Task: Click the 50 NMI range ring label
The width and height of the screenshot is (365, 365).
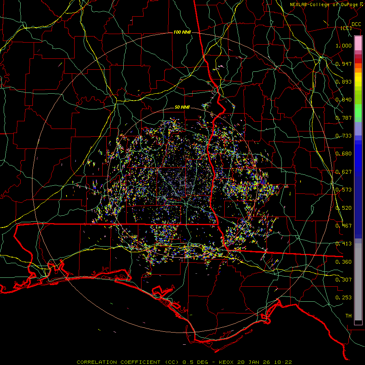Action: pyautogui.click(x=182, y=107)
